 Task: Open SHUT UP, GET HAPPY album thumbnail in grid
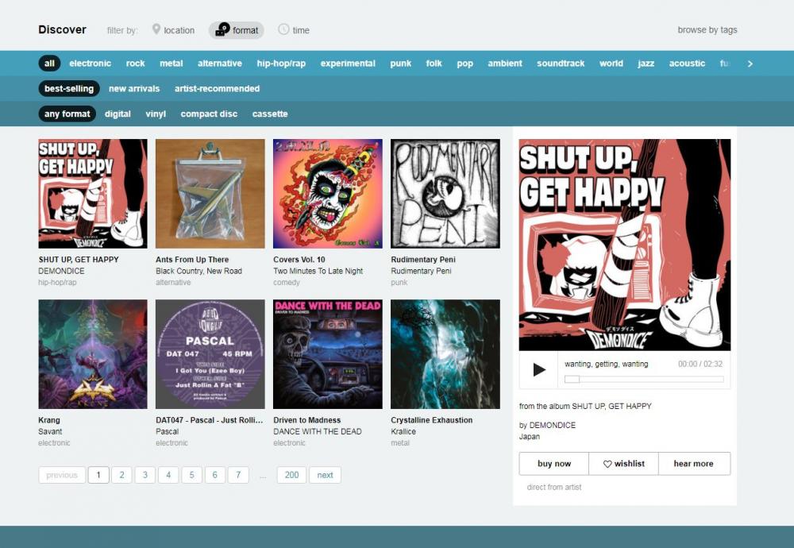point(93,194)
